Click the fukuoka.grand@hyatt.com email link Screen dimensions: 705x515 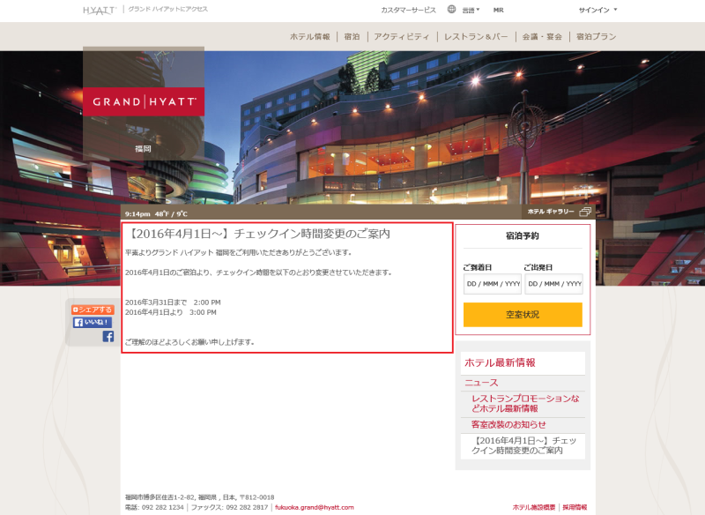(x=315, y=507)
